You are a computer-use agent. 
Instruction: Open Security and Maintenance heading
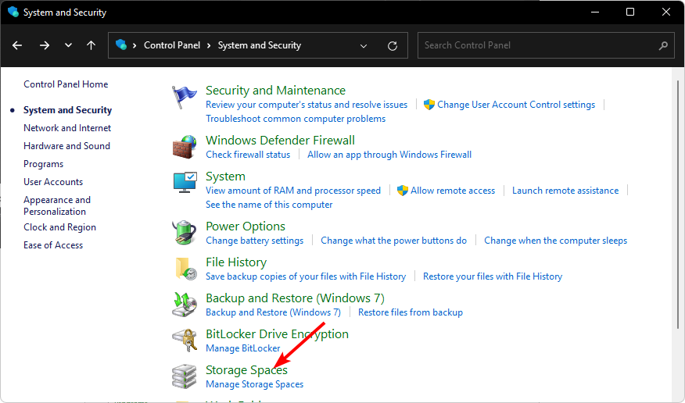[x=276, y=91]
